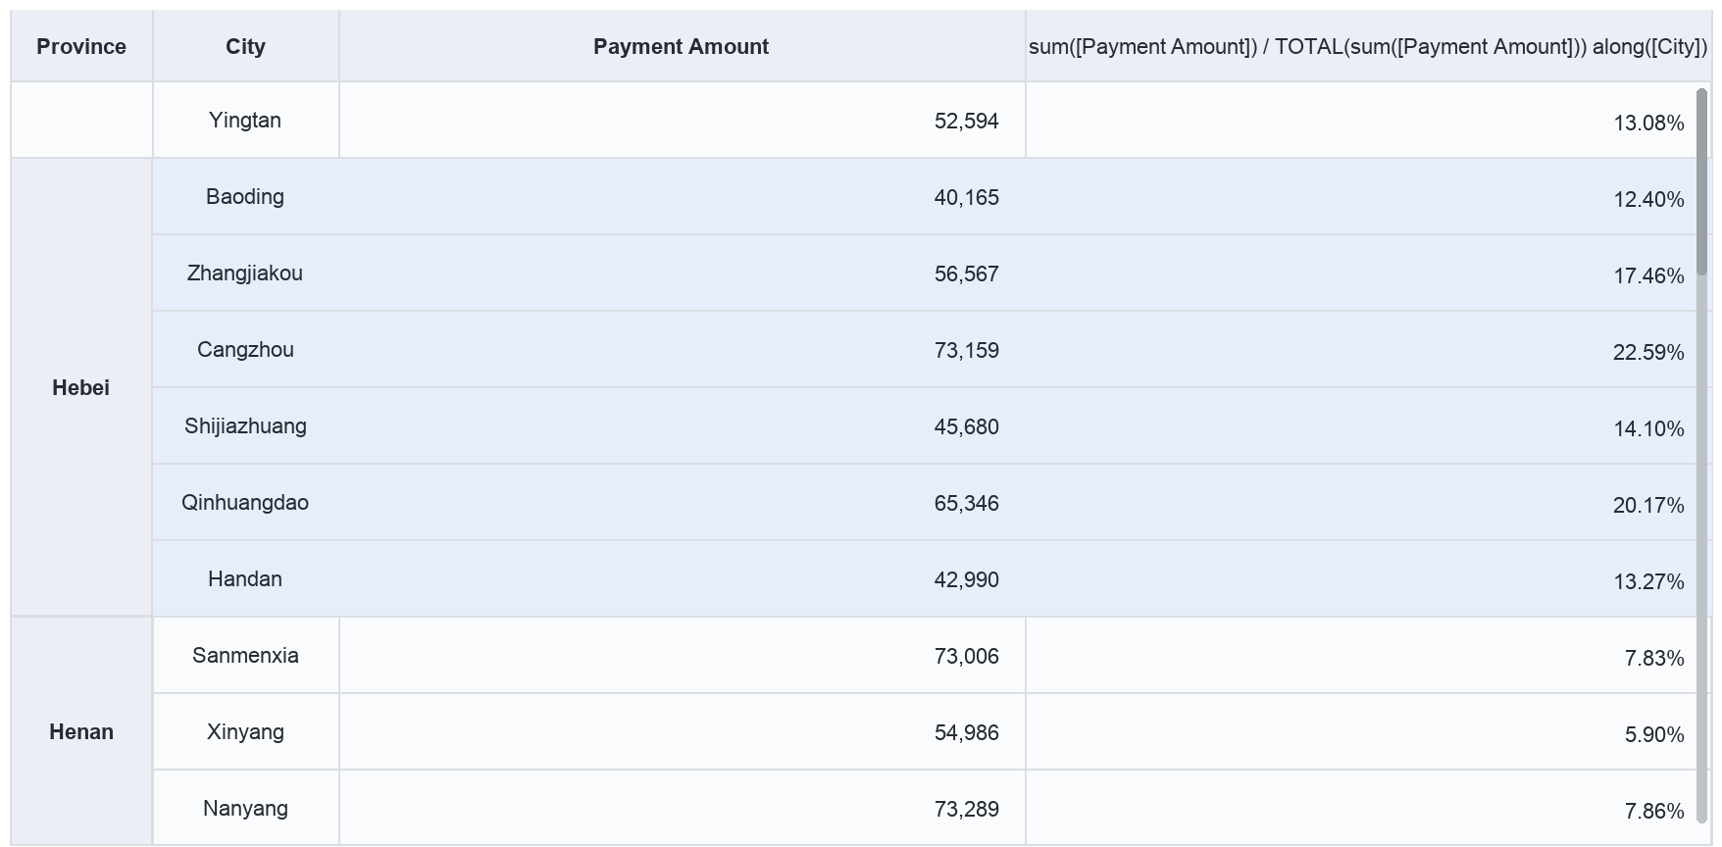Image resolution: width=1722 pixels, height=847 pixels.
Task: Click the Province column header
Action: (x=81, y=46)
